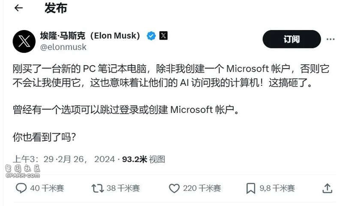Image resolution: width=343 pixels, height=206 pixels.
Task: Click the post paragraph about the PC 笔记本电脑
Action: [171, 76]
